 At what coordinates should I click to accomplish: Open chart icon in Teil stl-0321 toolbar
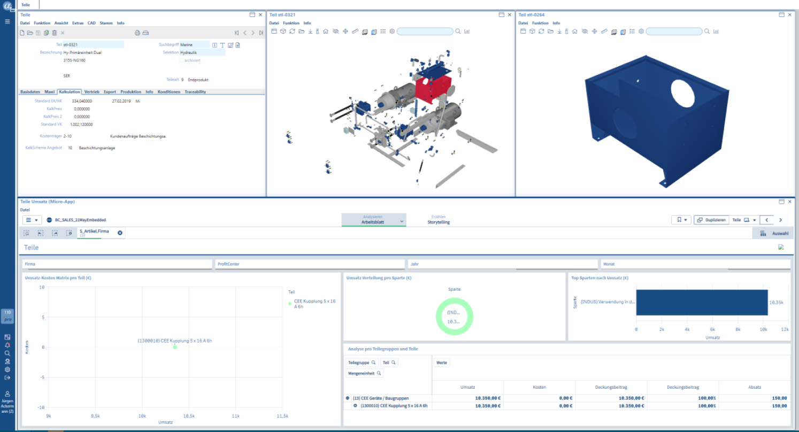[x=467, y=32]
